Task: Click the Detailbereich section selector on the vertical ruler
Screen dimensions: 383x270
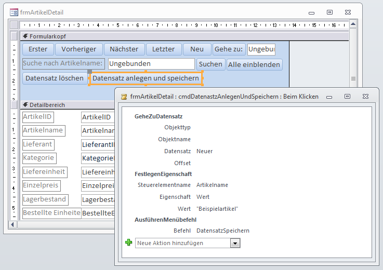Action: [x=14, y=105]
